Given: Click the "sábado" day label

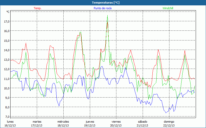Looking at the screenshot, I should [142, 122].
